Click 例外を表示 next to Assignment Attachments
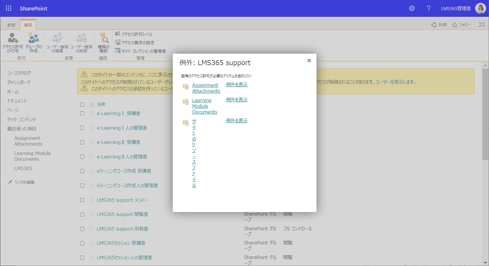Screen dimensions: 489x266 (x=237, y=85)
